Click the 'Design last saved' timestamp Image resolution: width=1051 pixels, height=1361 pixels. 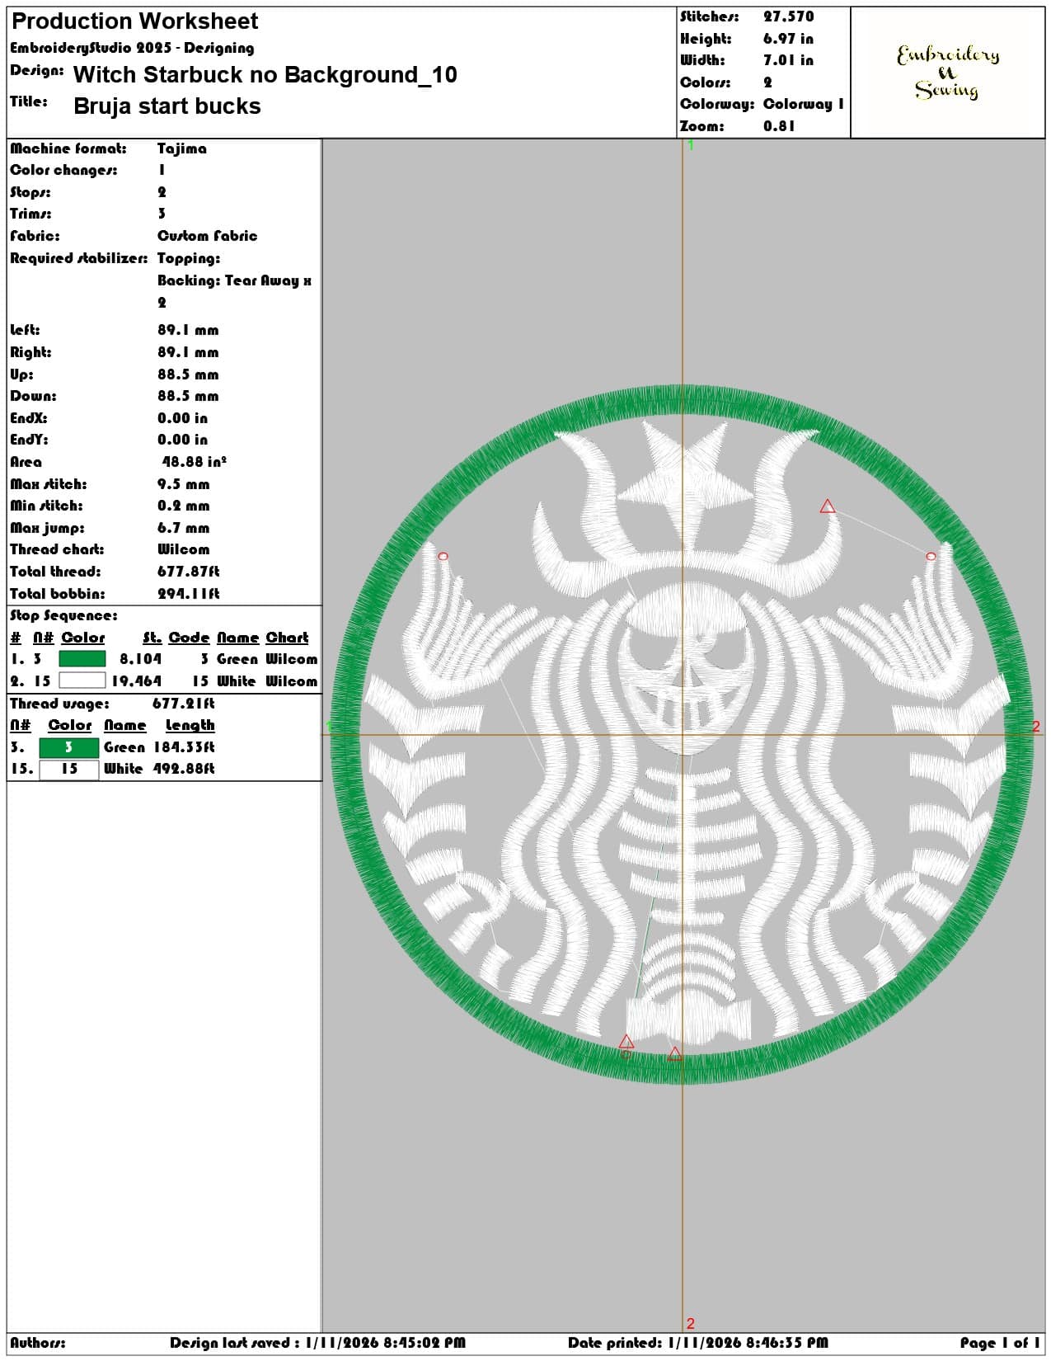pyautogui.click(x=317, y=1343)
